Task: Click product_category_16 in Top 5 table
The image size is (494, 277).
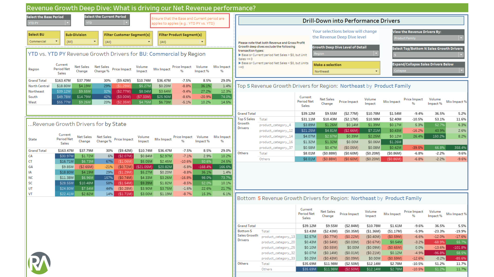Action: coord(276,142)
